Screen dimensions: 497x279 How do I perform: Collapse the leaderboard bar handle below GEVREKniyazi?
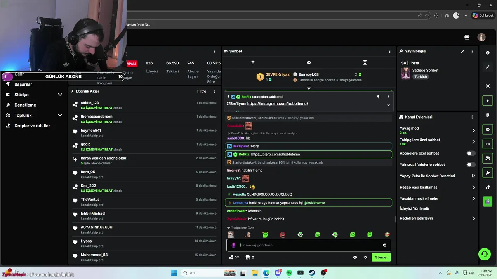309,88
